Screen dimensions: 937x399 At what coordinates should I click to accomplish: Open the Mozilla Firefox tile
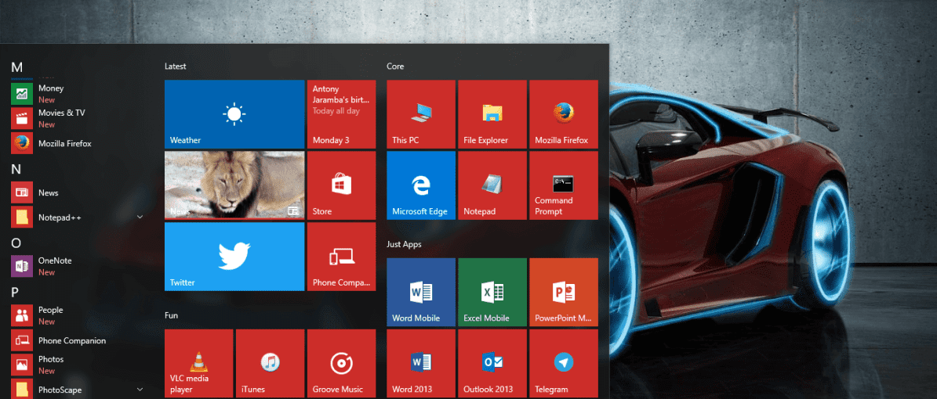[x=564, y=114]
